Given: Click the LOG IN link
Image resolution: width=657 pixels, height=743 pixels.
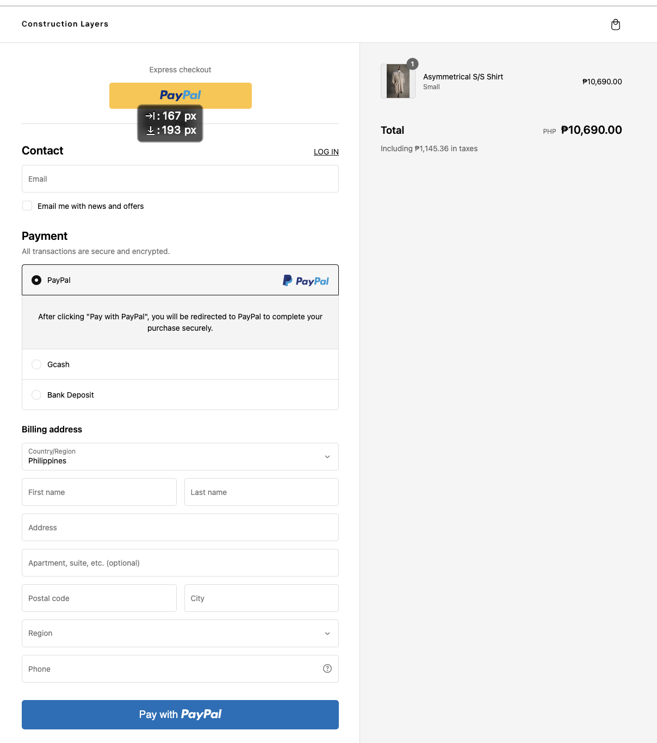Looking at the screenshot, I should tap(326, 152).
